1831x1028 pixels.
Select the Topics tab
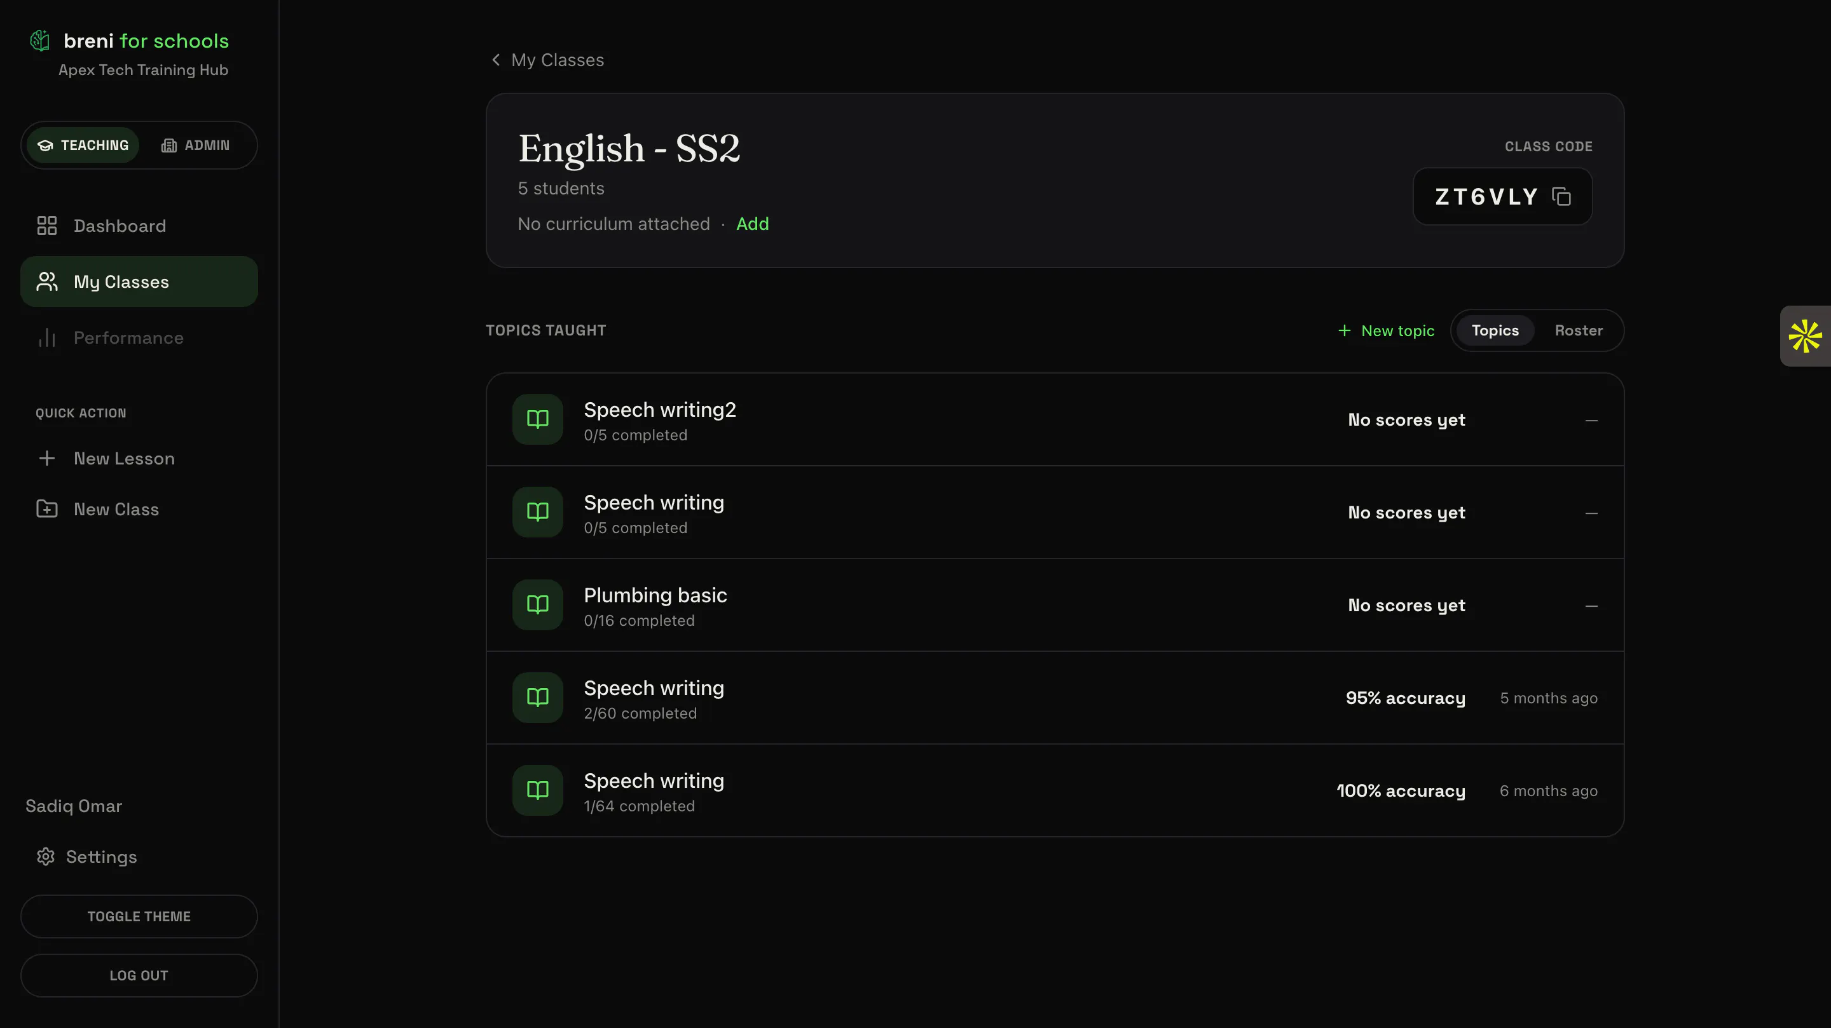click(1495, 330)
